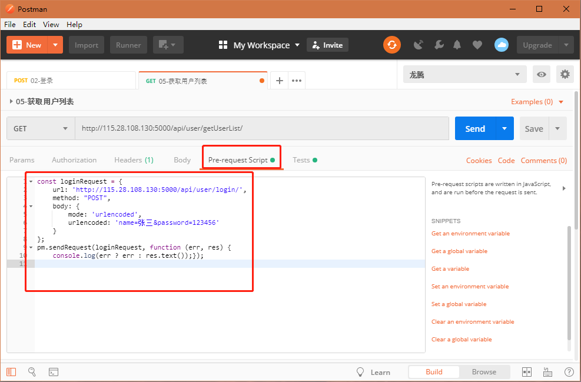Click the Help question mark icon
This screenshot has width=581, height=382.
point(569,372)
